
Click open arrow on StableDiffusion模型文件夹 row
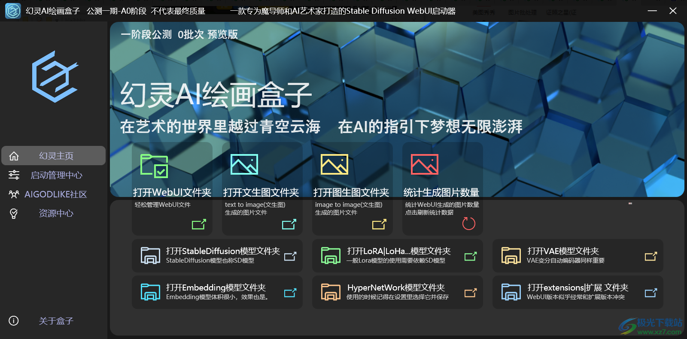[290, 256]
